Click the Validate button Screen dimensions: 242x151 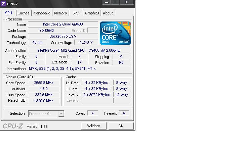(94, 126)
